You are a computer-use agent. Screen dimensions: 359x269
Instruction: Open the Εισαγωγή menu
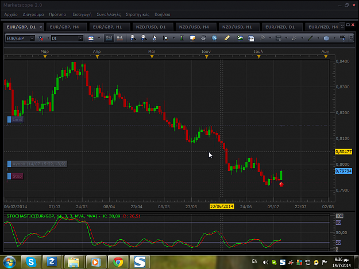click(x=82, y=14)
